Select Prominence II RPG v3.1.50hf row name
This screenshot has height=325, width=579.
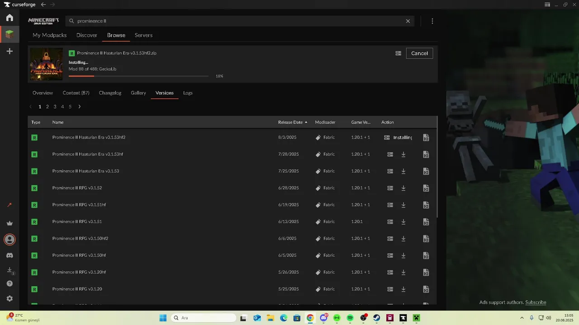point(79,255)
